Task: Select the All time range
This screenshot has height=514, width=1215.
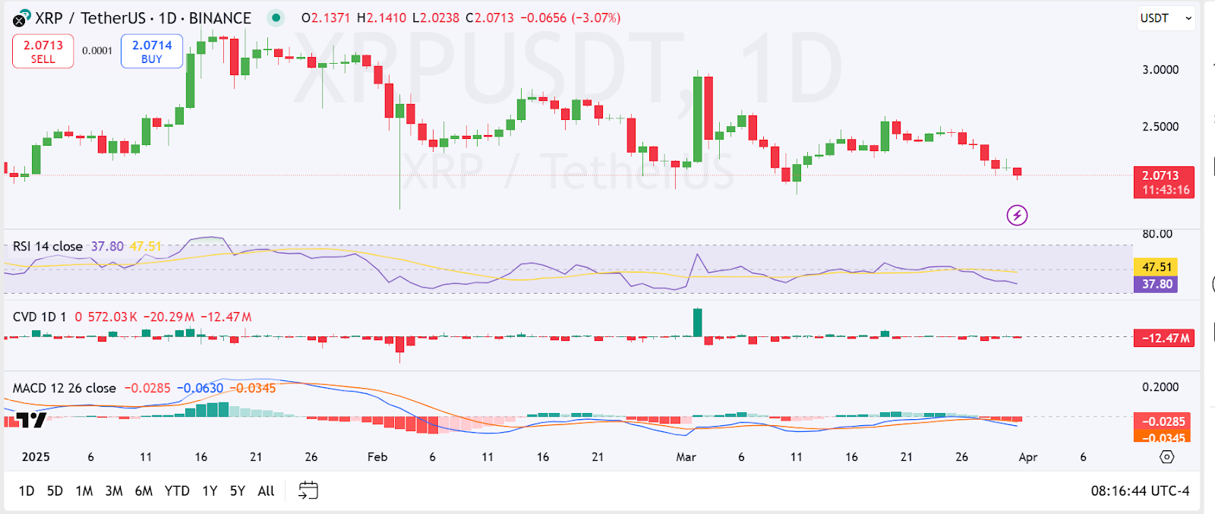Action: coord(266,491)
